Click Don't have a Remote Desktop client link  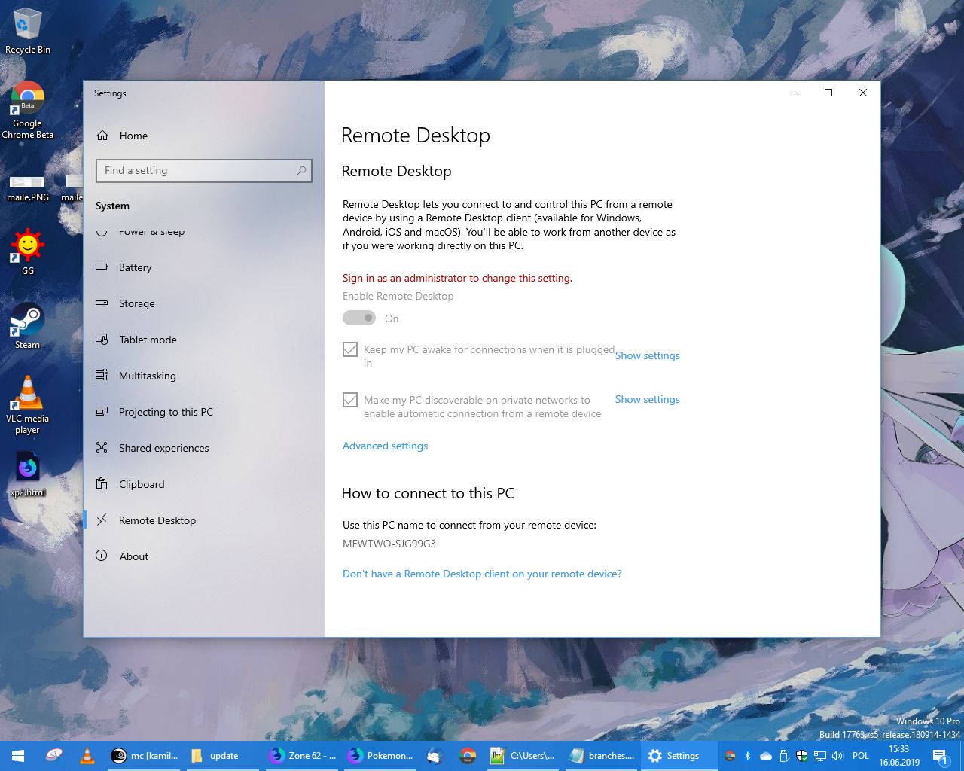482,574
